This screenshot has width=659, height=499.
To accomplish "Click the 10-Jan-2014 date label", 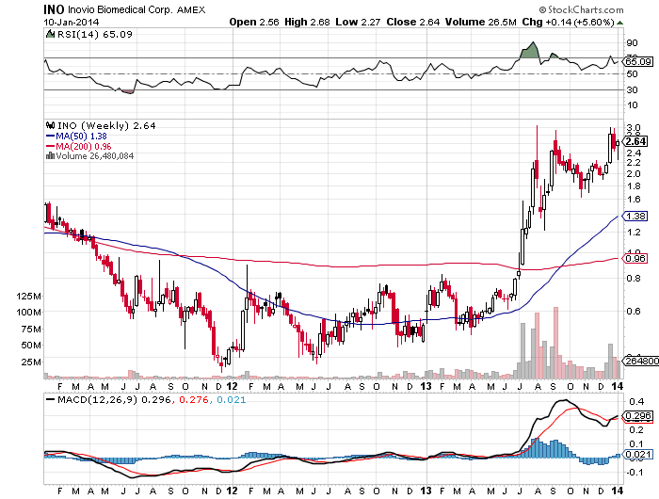I will click(x=71, y=22).
